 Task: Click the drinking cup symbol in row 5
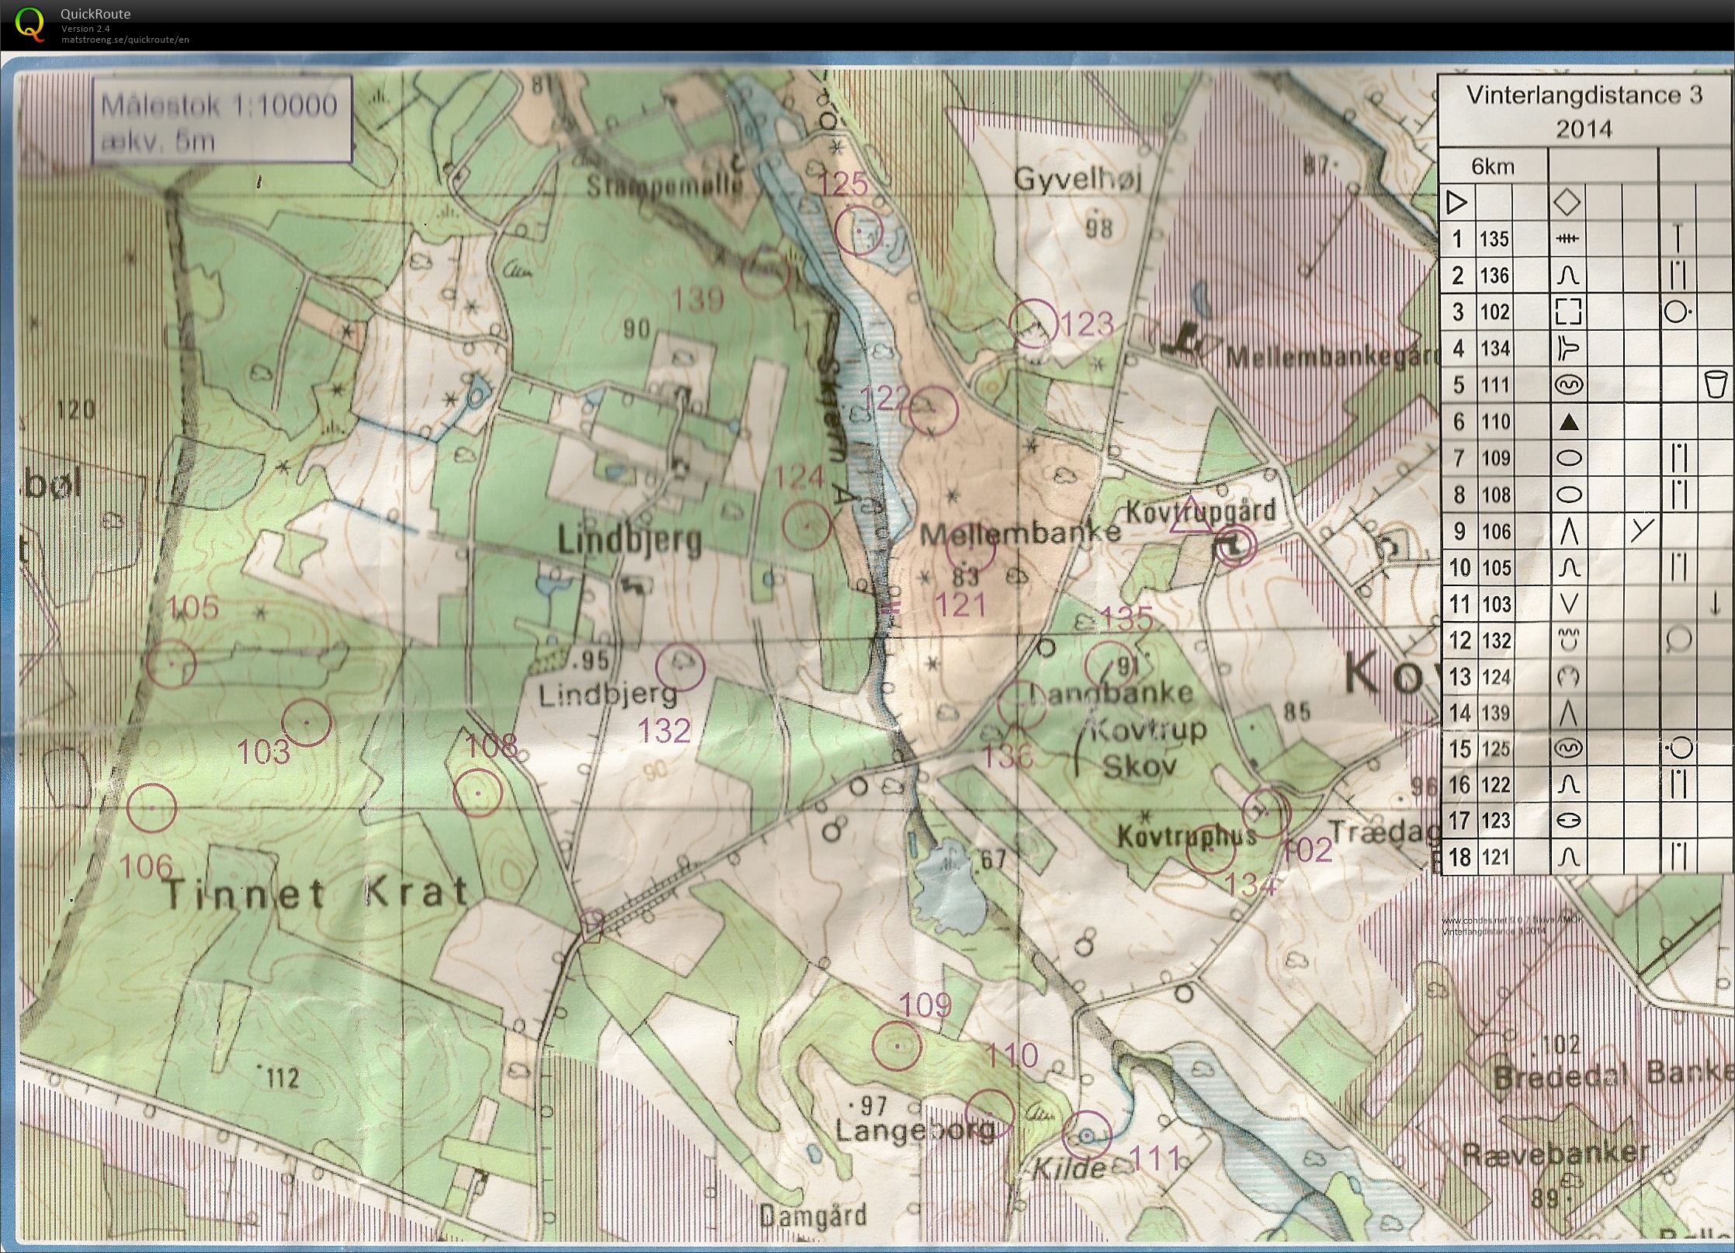(1716, 384)
